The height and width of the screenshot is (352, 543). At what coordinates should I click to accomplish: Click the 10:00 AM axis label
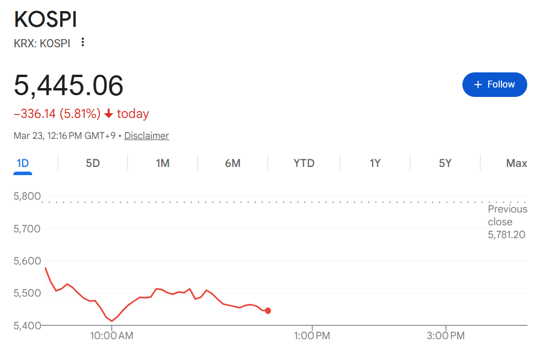[x=112, y=336]
